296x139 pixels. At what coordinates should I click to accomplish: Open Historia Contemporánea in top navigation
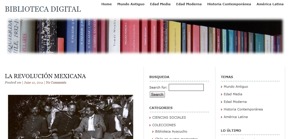[x=229, y=4]
